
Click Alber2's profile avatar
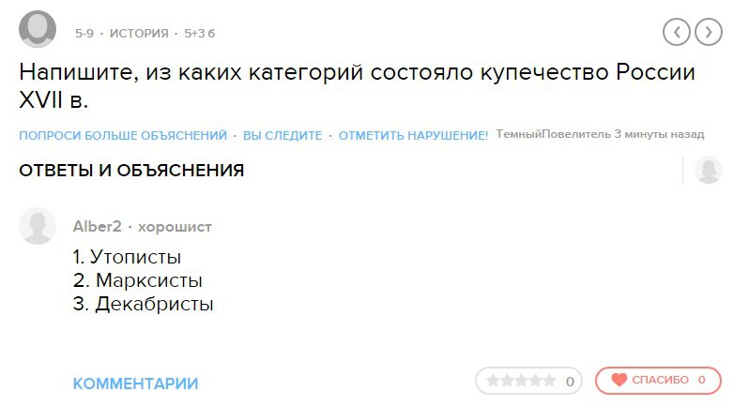click(x=38, y=227)
